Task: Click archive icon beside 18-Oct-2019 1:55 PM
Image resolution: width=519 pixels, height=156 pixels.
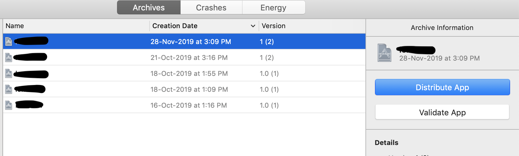Action: 9,73
